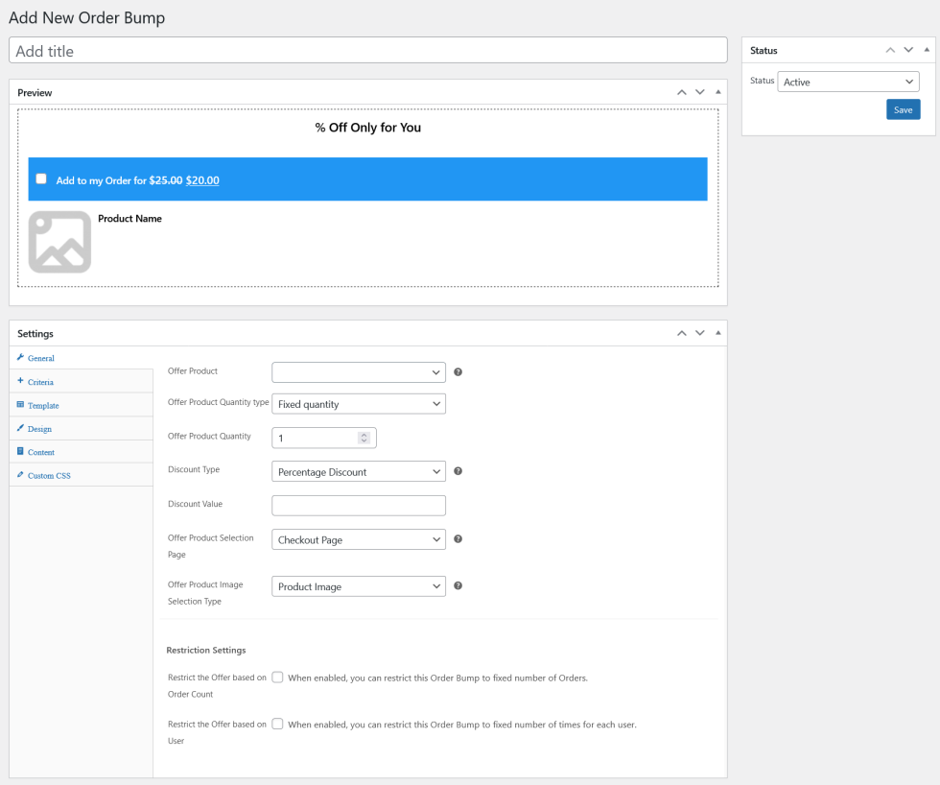Open the Discount Type dropdown

coord(359,472)
